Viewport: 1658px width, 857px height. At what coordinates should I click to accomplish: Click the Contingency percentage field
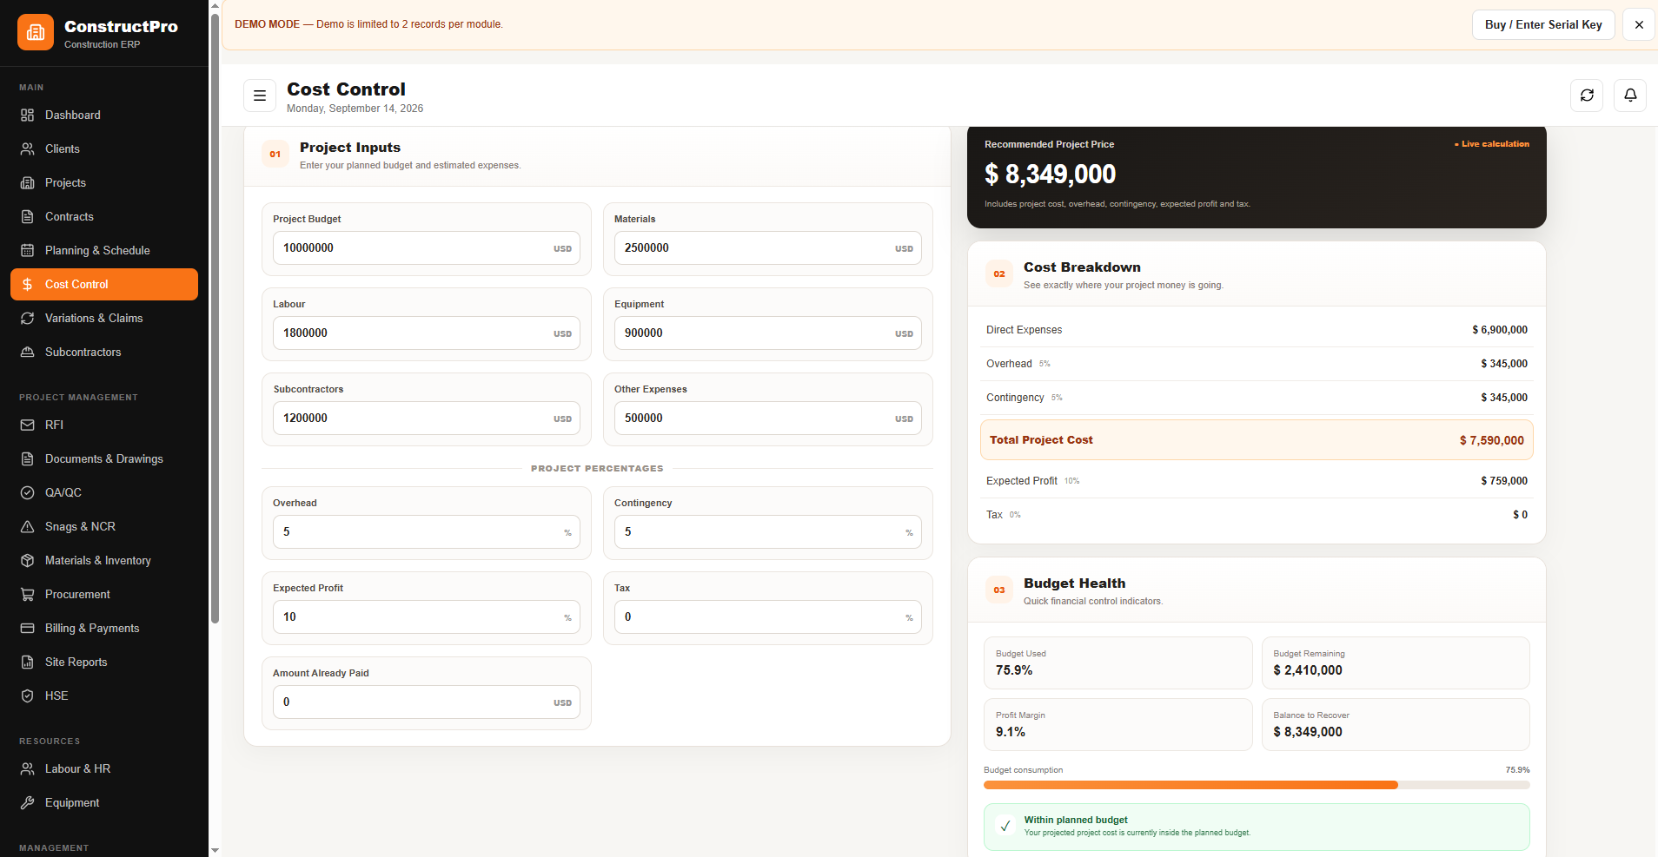tap(768, 532)
